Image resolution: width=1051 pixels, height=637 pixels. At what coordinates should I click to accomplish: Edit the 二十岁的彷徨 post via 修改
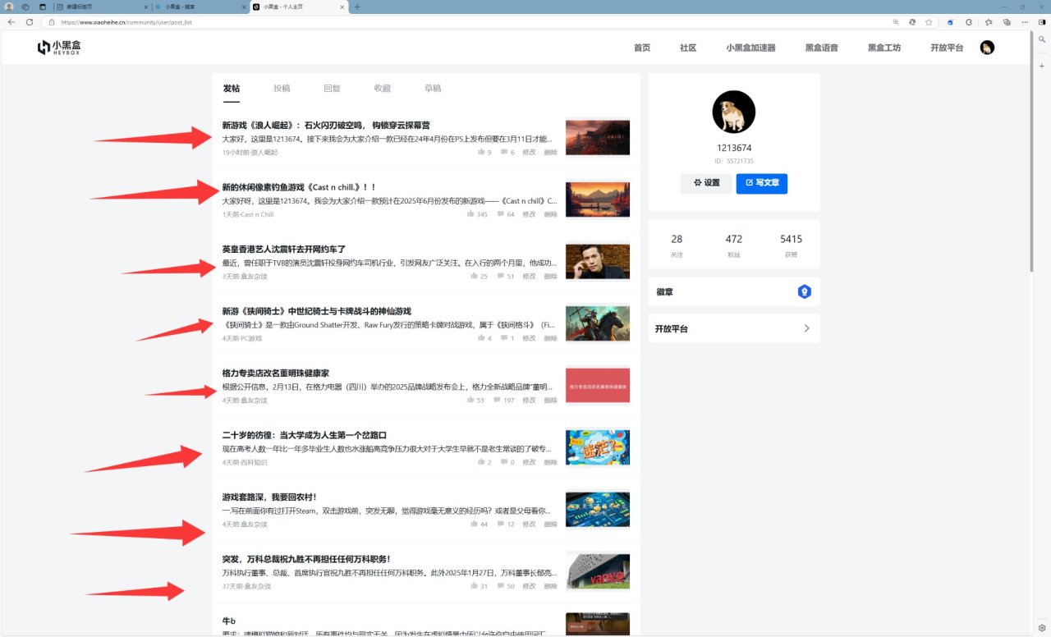tap(529, 462)
